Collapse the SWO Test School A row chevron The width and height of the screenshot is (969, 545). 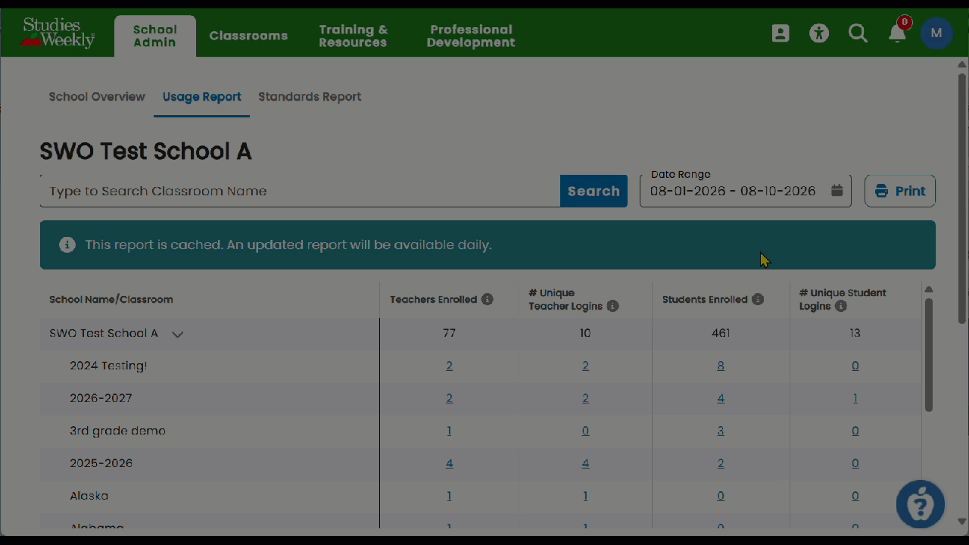178,334
